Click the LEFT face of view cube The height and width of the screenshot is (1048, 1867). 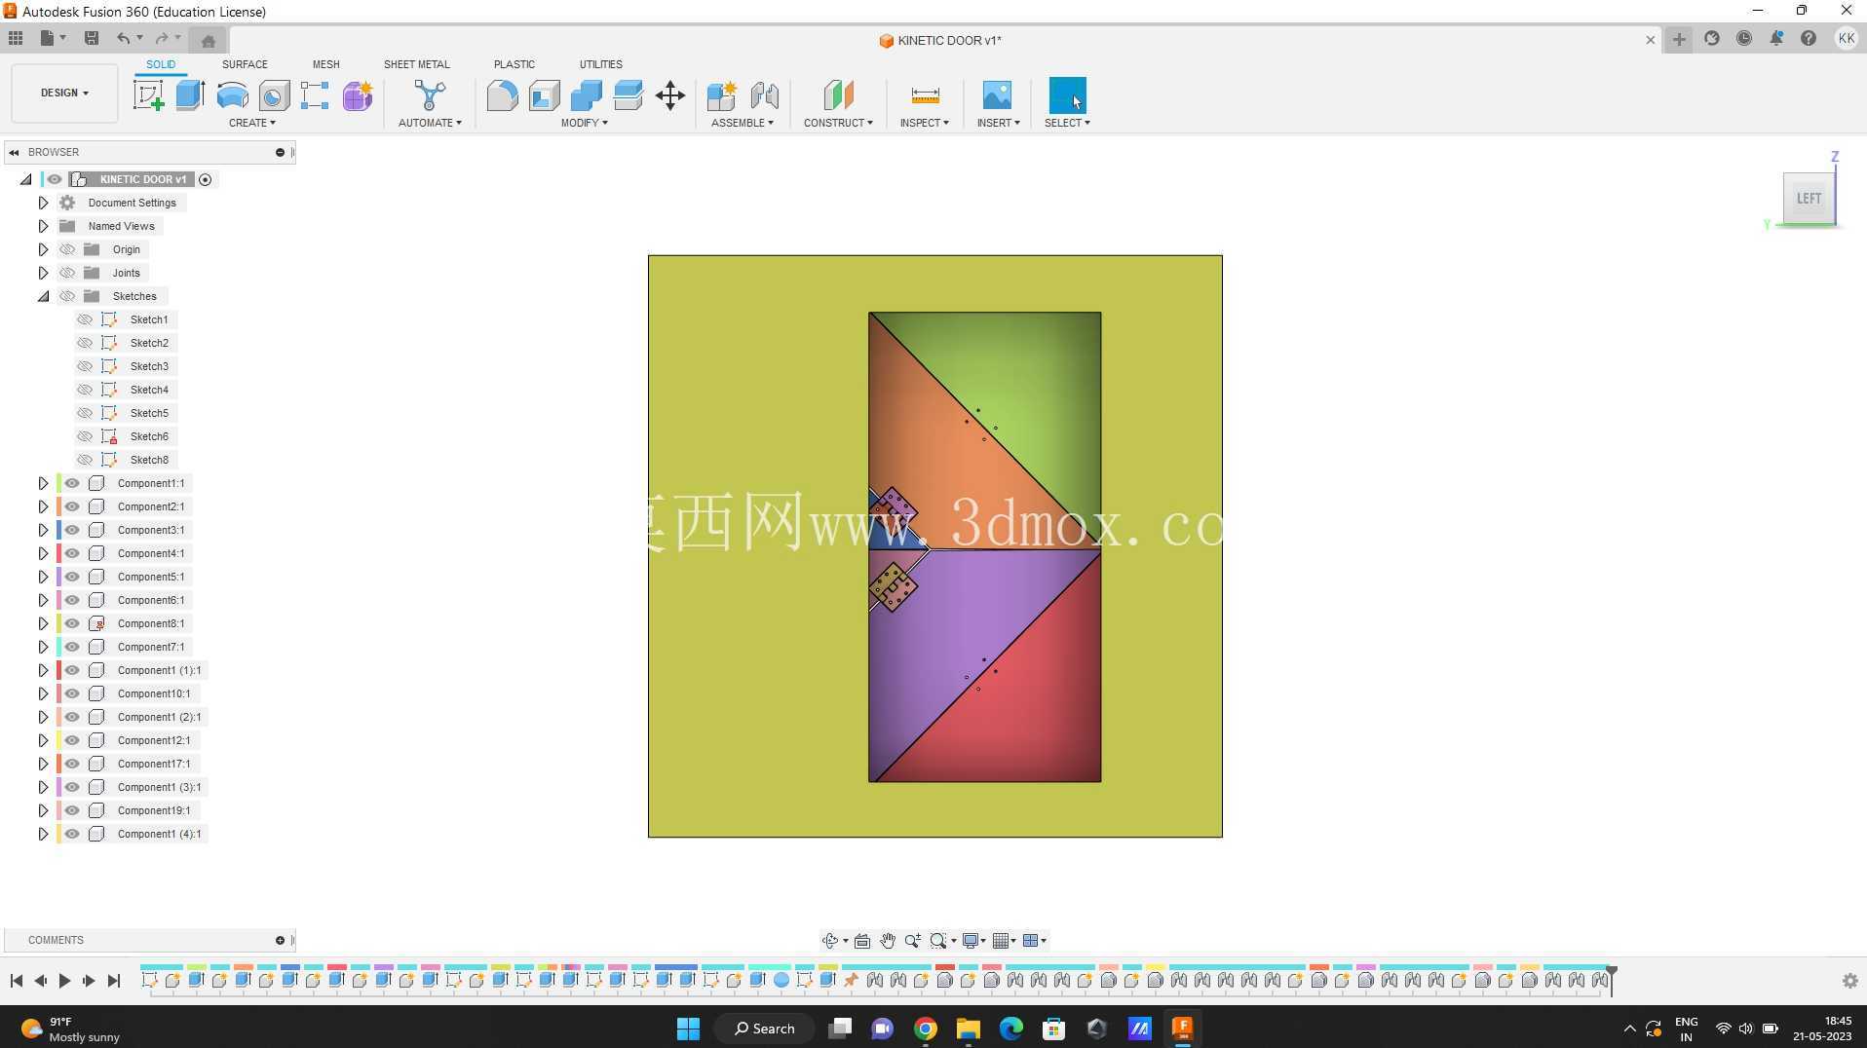pyautogui.click(x=1809, y=198)
